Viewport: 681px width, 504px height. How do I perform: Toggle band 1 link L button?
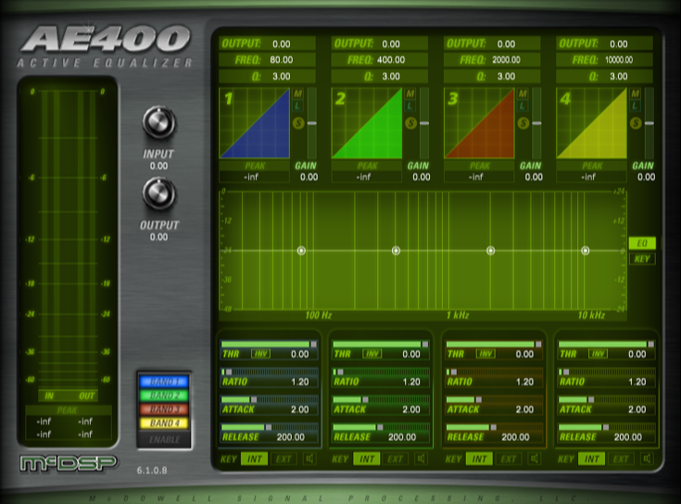(298, 106)
